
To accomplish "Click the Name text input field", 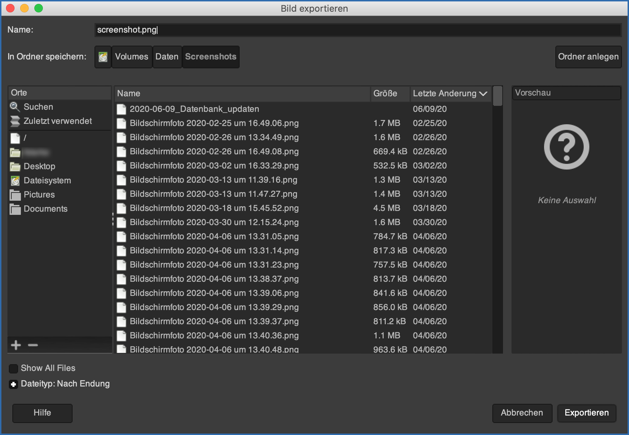I will click(x=358, y=30).
